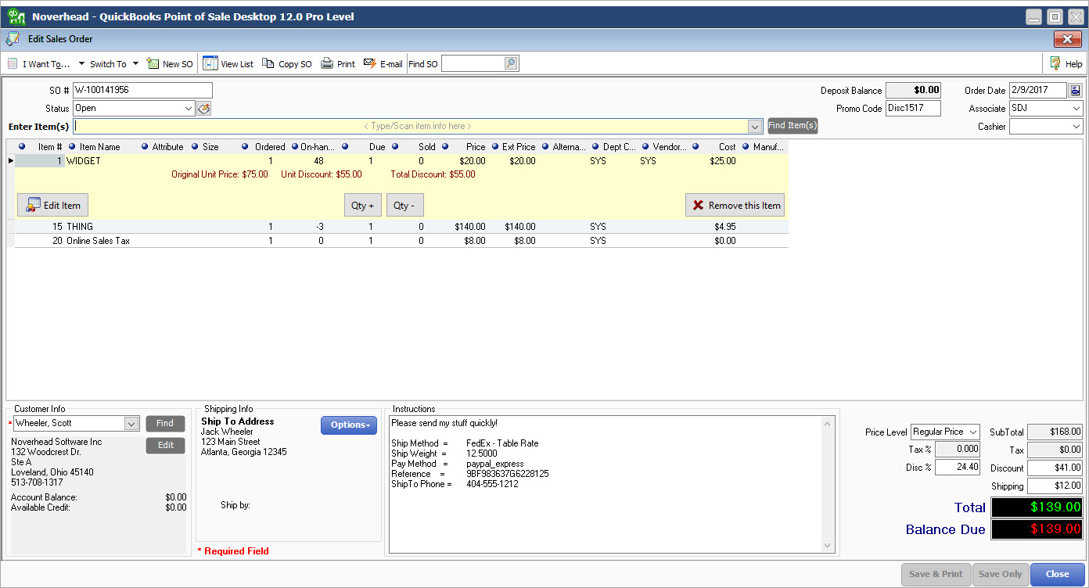Click the status icon beside Status dropdown
The image size is (1089, 588).
click(x=203, y=109)
